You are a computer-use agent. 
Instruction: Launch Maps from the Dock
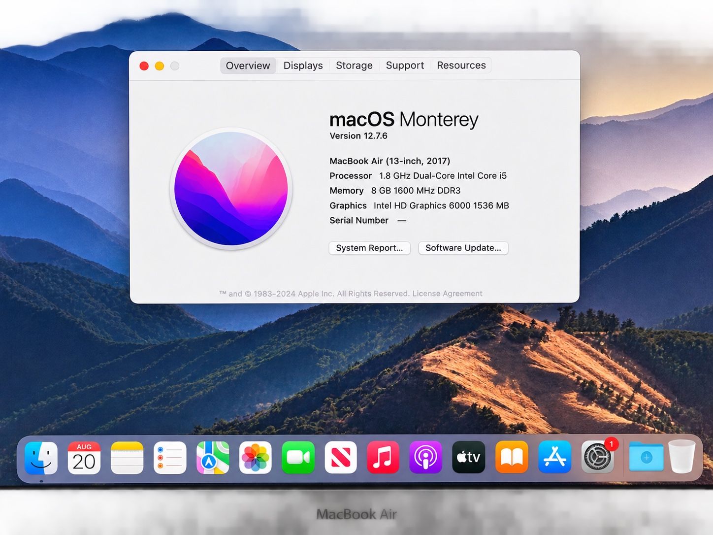click(213, 458)
